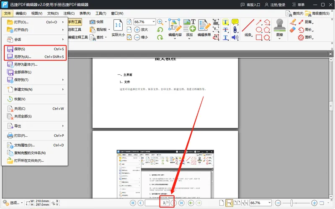Click the Zoom Out (缩小) minus button
The height and width of the screenshot is (209, 335).
coord(141,37)
